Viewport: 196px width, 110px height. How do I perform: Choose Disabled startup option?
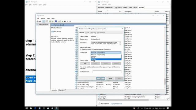pos(106,59)
